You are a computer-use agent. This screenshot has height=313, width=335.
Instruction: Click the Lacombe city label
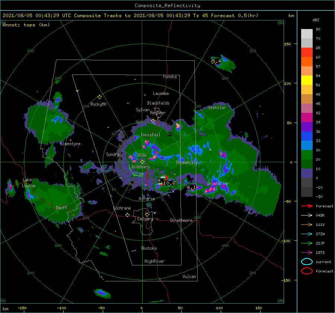(x=161, y=93)
